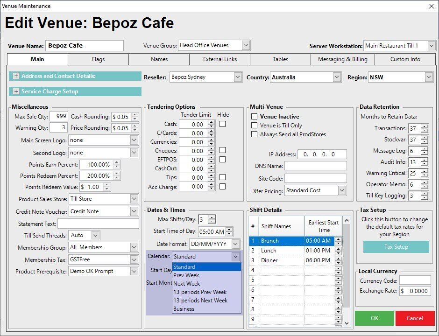Enable Venue is Till Only option
This screenshot has height=336, width=439.
click(x=255, y=126)
